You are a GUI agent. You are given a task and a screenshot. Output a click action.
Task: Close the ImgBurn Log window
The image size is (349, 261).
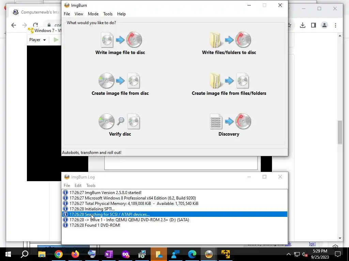280,177
